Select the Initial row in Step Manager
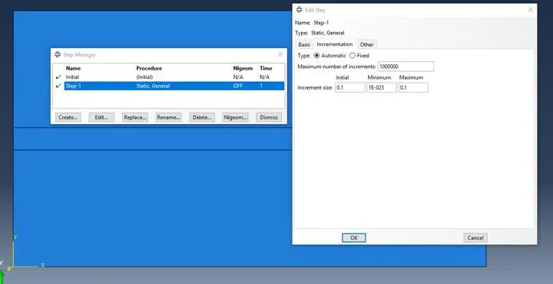This screenshot has height=284, width=553. pos(168,77)
